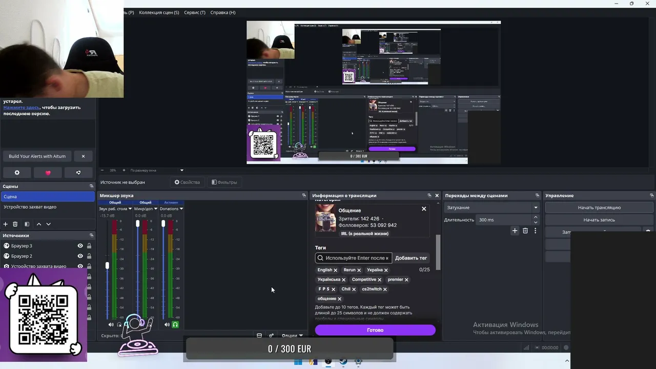Open the Коллекция сцен menu
656x369 pixels.
tap(159, 12)
